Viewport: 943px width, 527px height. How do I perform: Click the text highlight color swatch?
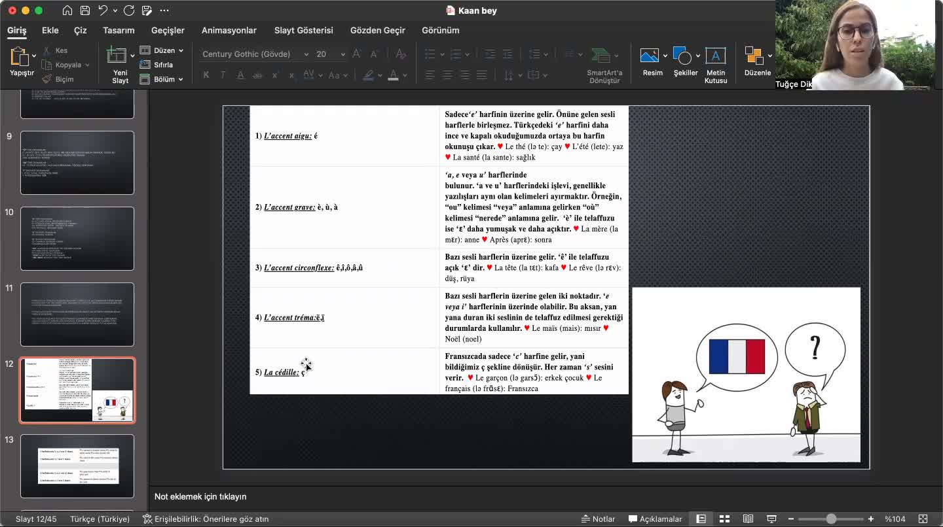point(369,75)
